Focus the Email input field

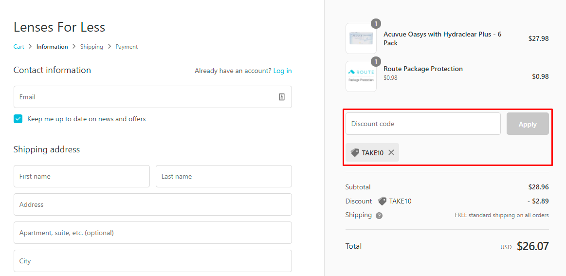pyautogui.click(x=153, y=97)
